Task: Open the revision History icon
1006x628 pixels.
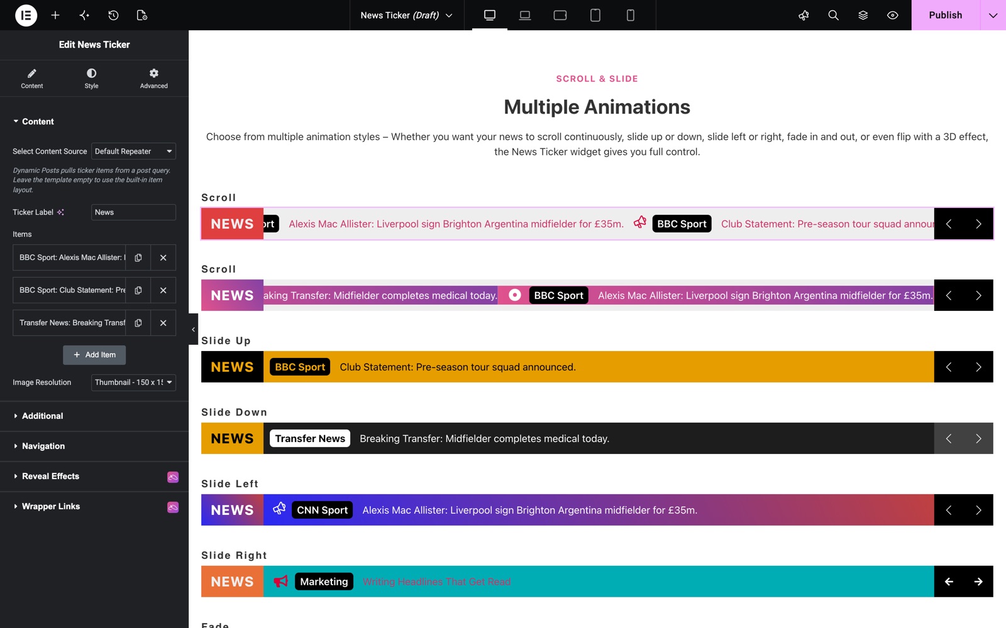Action: tap(113, 15)
